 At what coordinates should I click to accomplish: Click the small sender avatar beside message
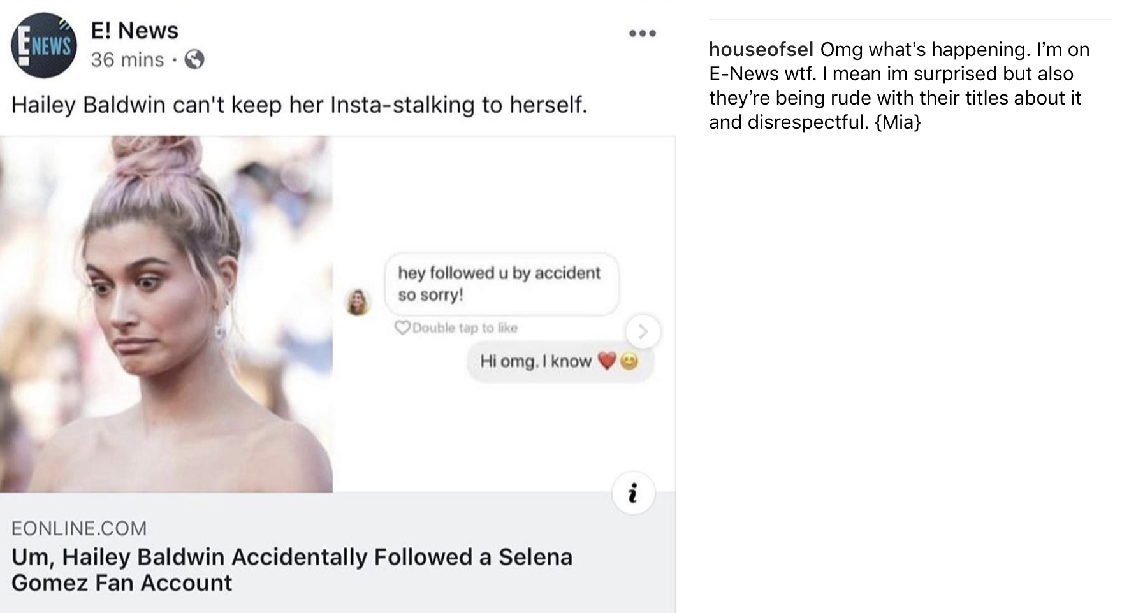[x=358, y=302]
